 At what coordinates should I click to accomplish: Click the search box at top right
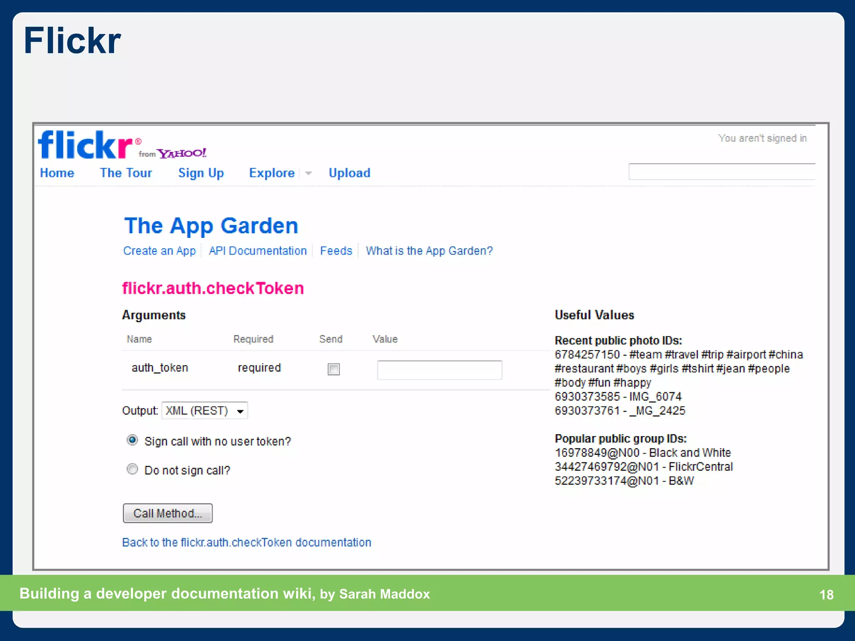tap(721, 172)
